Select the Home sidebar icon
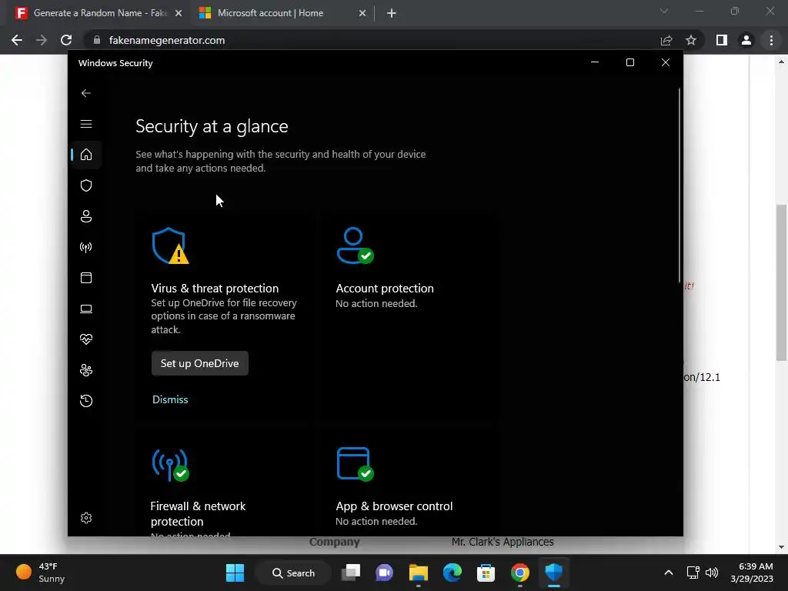The image size is (788, 591). [x=86, y=154]
